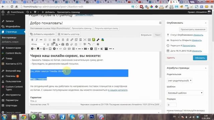Click the black wrench toolbar icon
214x120 pixels.
point(98,40)
